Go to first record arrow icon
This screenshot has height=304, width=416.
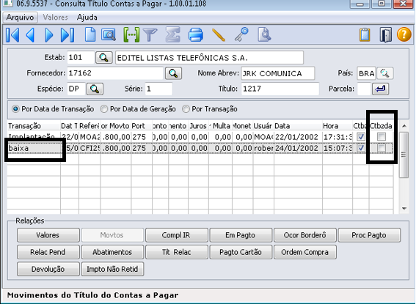coord(12,34)
